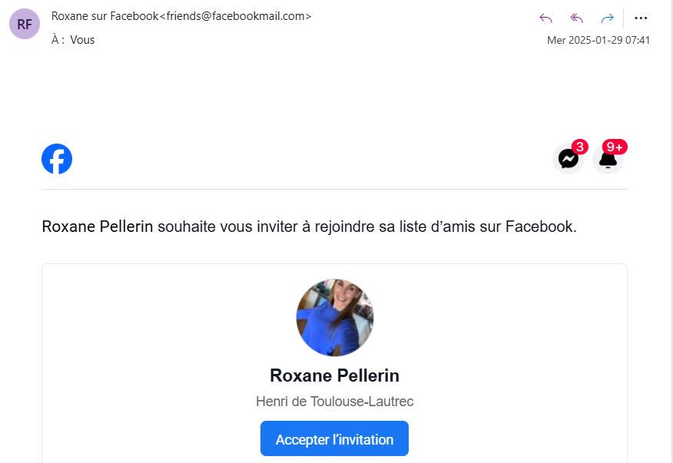Click the Henri de Toulouse-Lautrec subtitle
Image resolution: width=673 pixels, height=463 pixels.
click(335, 402)
